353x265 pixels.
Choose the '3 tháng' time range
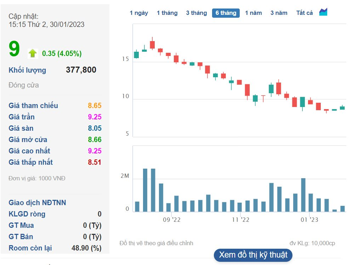point(197,13)
